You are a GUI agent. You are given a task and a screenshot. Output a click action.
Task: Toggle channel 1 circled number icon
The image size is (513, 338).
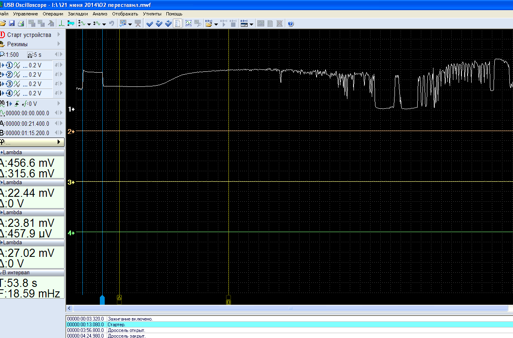[x=10, y=65]
